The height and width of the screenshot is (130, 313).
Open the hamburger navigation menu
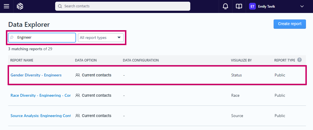6,6
